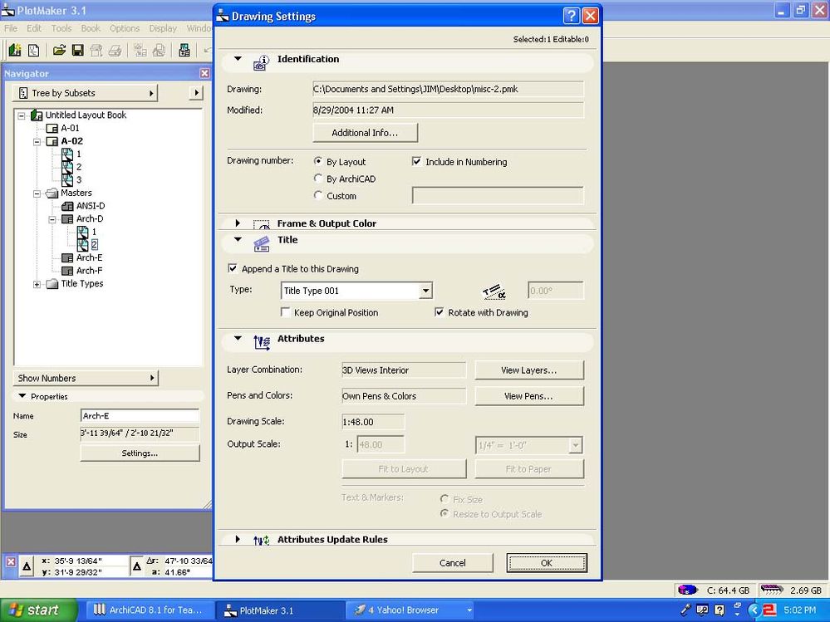Select the Fix Size radio button

click(x=444, y=499)
